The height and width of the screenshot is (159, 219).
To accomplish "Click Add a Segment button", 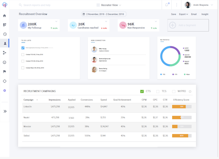I will (188, 25).
